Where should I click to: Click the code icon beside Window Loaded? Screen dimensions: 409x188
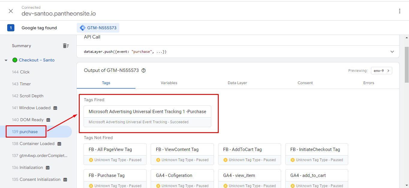click(x=55, y=108)
